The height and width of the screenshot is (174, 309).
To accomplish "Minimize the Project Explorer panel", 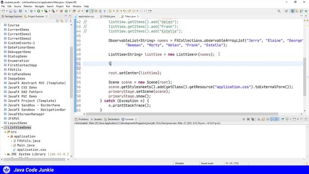I will click(x=66, y=16).
